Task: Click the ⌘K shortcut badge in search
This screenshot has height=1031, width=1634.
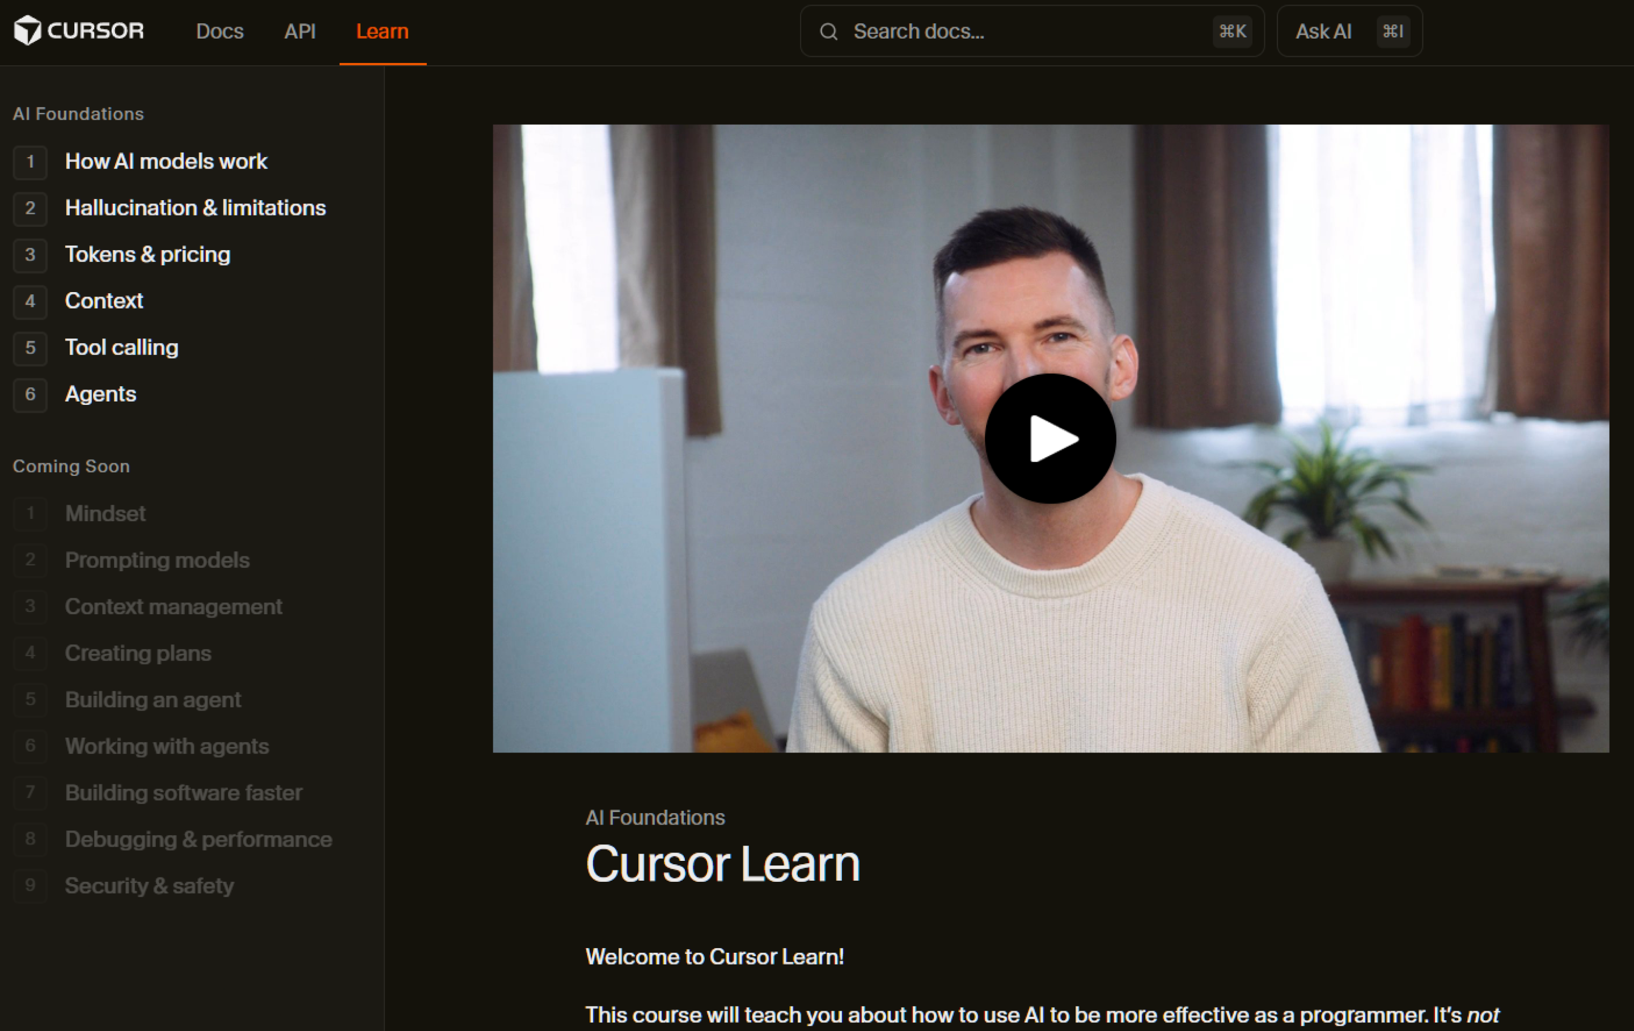Action: 1231,31
